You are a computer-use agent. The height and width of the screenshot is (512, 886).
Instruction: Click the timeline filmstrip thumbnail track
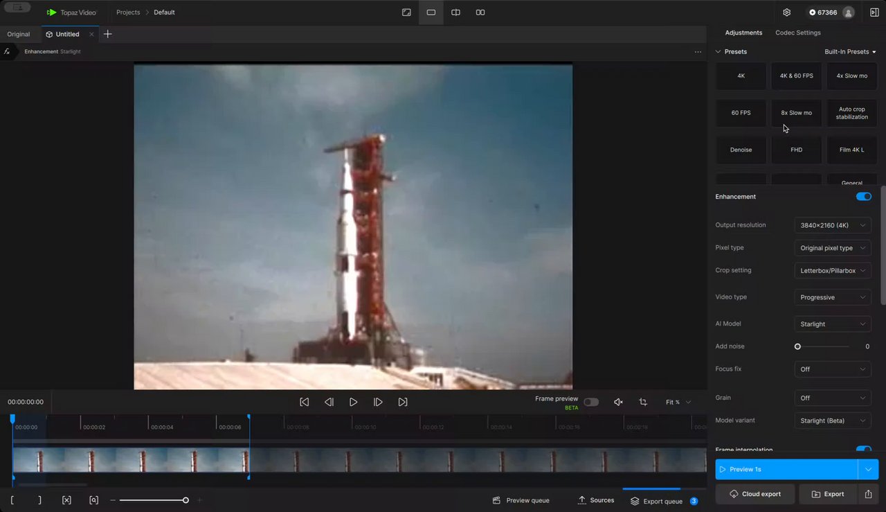(x=360, y=460)
